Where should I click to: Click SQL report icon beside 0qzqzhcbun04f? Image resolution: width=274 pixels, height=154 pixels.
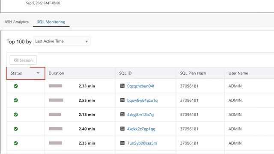[122, 86]
